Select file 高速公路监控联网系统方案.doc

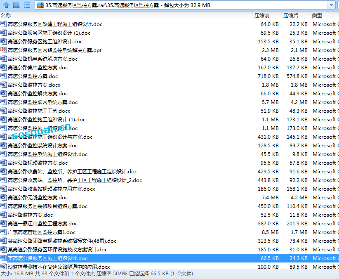(x=43, y=102)
